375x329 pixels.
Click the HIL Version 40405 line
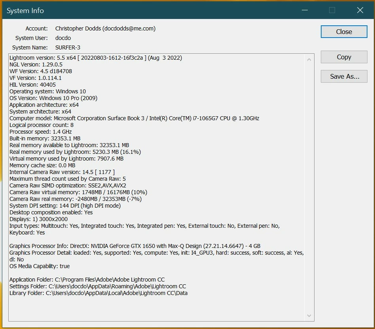[x=32, y=85]
